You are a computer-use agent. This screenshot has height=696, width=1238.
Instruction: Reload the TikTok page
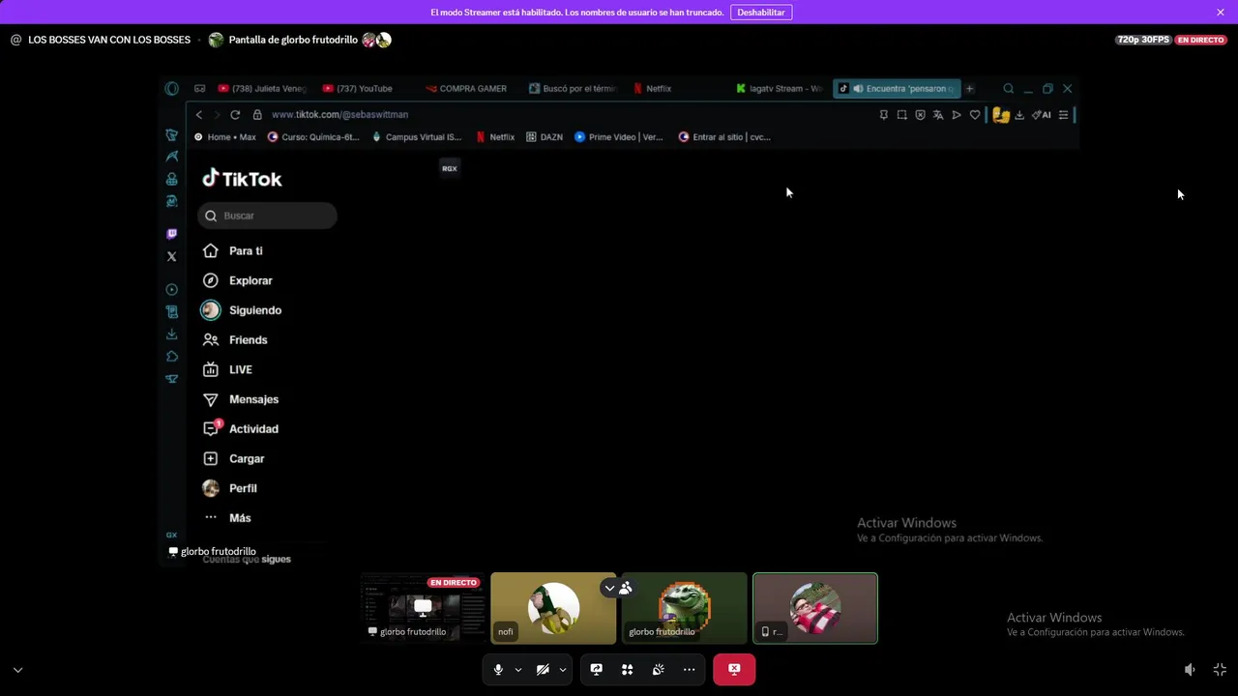(235, 115)
